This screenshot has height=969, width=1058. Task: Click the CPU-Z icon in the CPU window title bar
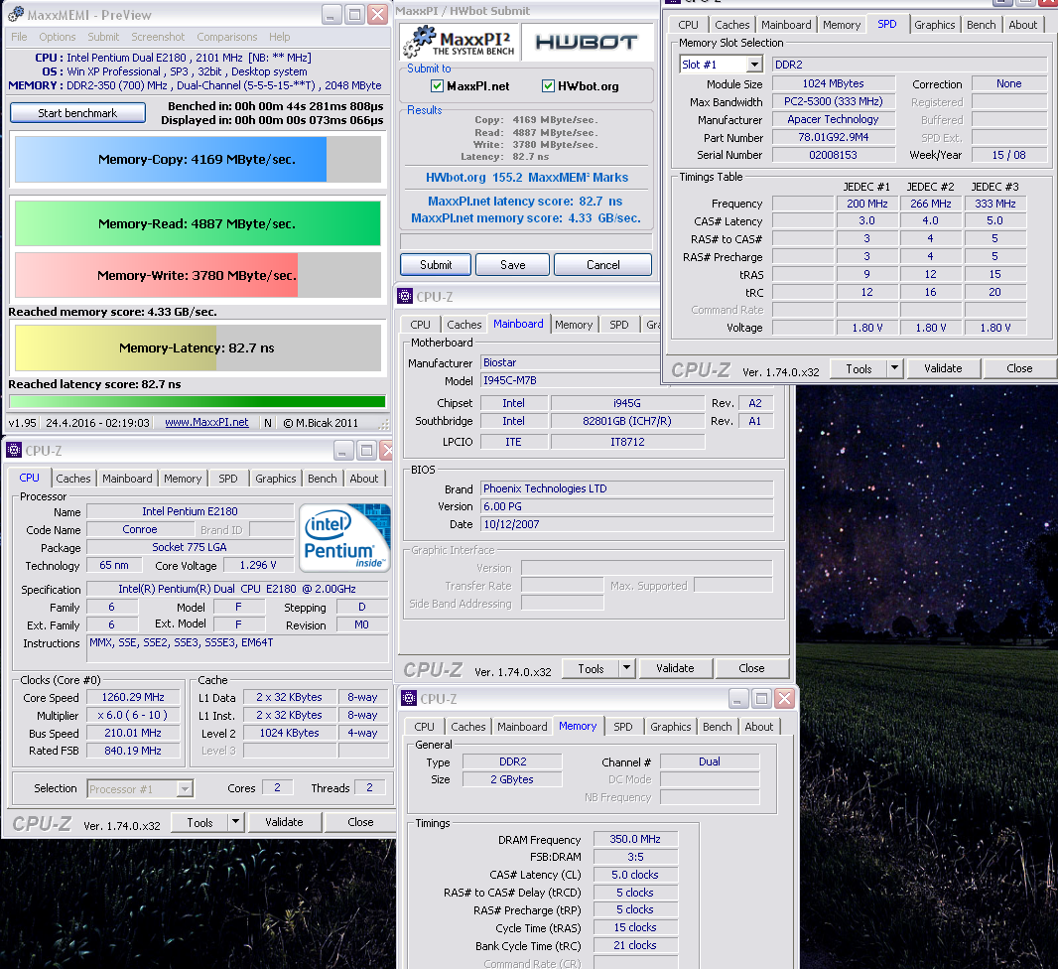(14, 450)
